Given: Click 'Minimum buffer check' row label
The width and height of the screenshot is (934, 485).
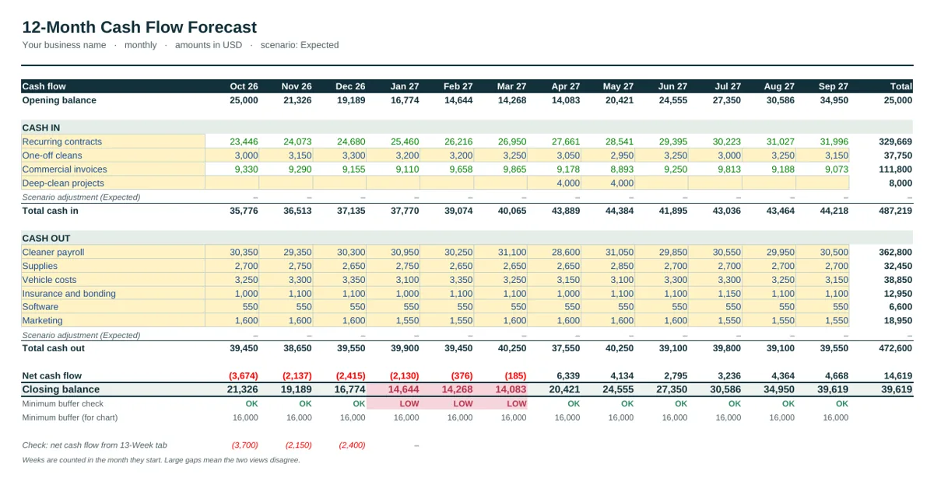Looking at the screenshot, I should (x=62, y=404).
